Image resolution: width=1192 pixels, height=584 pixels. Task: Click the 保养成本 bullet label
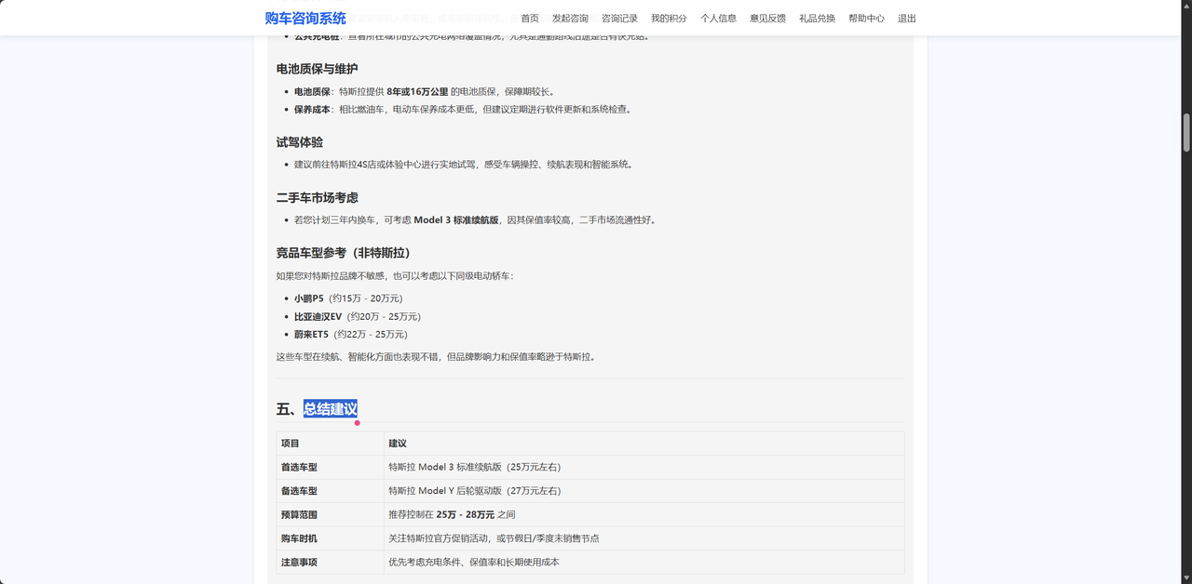point(312,110)
